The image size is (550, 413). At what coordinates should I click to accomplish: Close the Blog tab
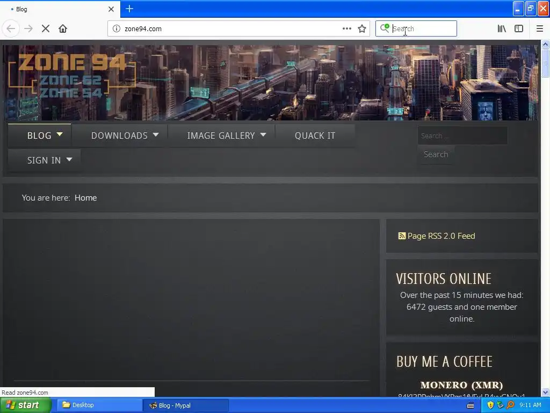[x=111, y=9]
